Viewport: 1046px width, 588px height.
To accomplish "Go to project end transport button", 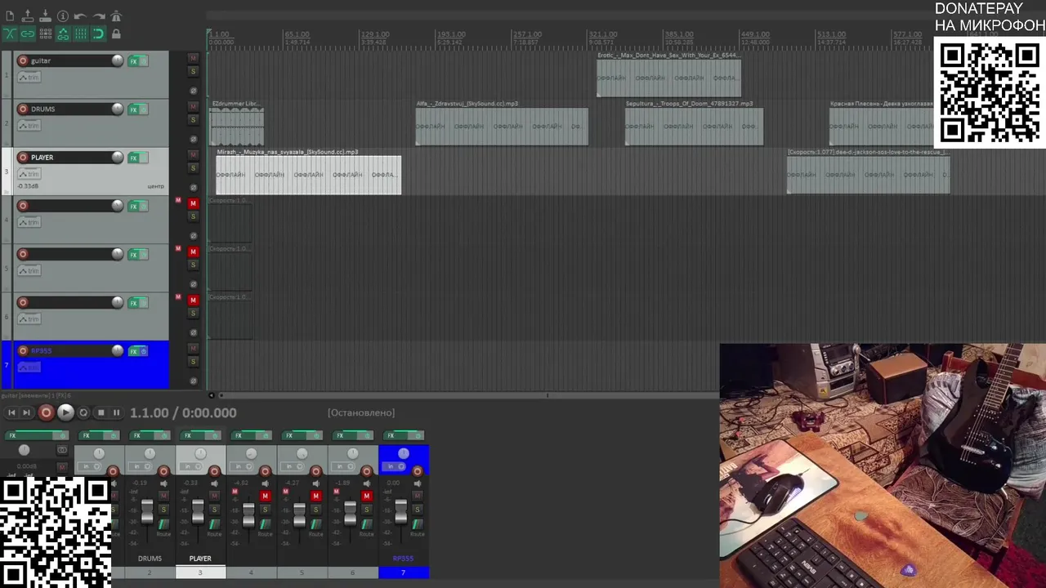I will point(26,412).
